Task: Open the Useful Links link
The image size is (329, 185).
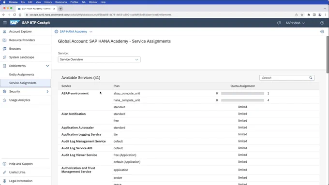Action: [17, 172]
